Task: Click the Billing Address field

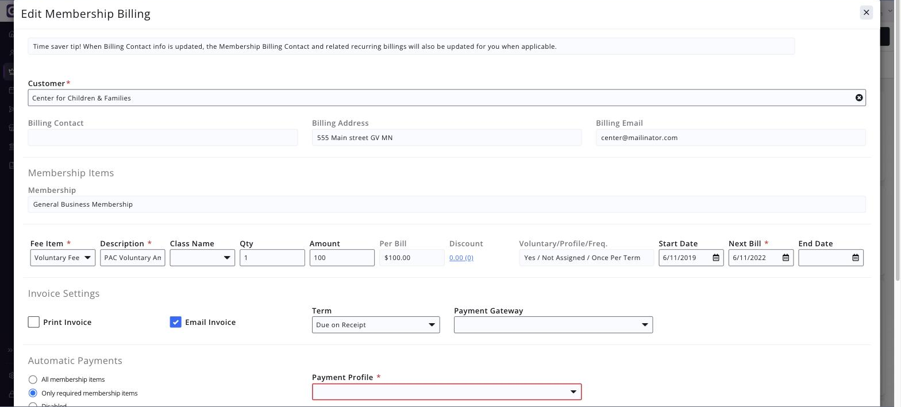Action: (x=447, y=138)
